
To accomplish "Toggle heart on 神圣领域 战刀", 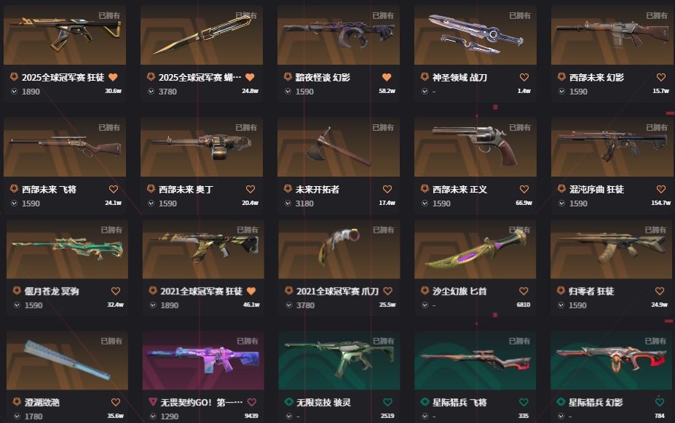I will [524, 77].
